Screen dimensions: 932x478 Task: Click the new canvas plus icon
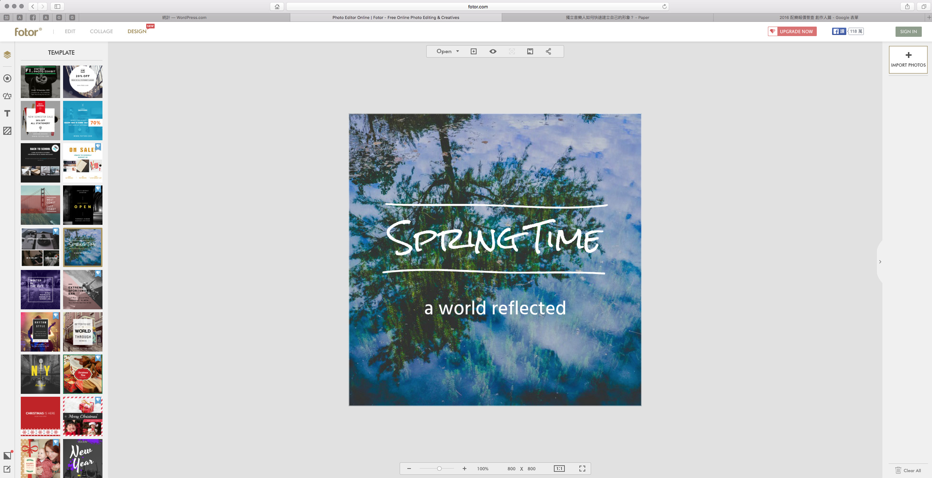click(x=474, y=51)
